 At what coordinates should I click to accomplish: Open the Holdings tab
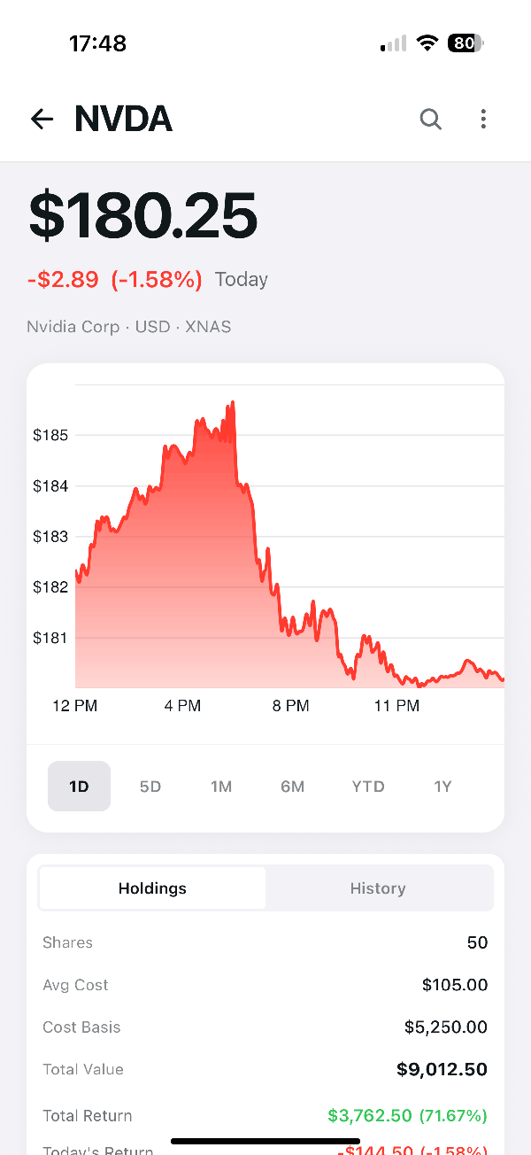(152, 888)
